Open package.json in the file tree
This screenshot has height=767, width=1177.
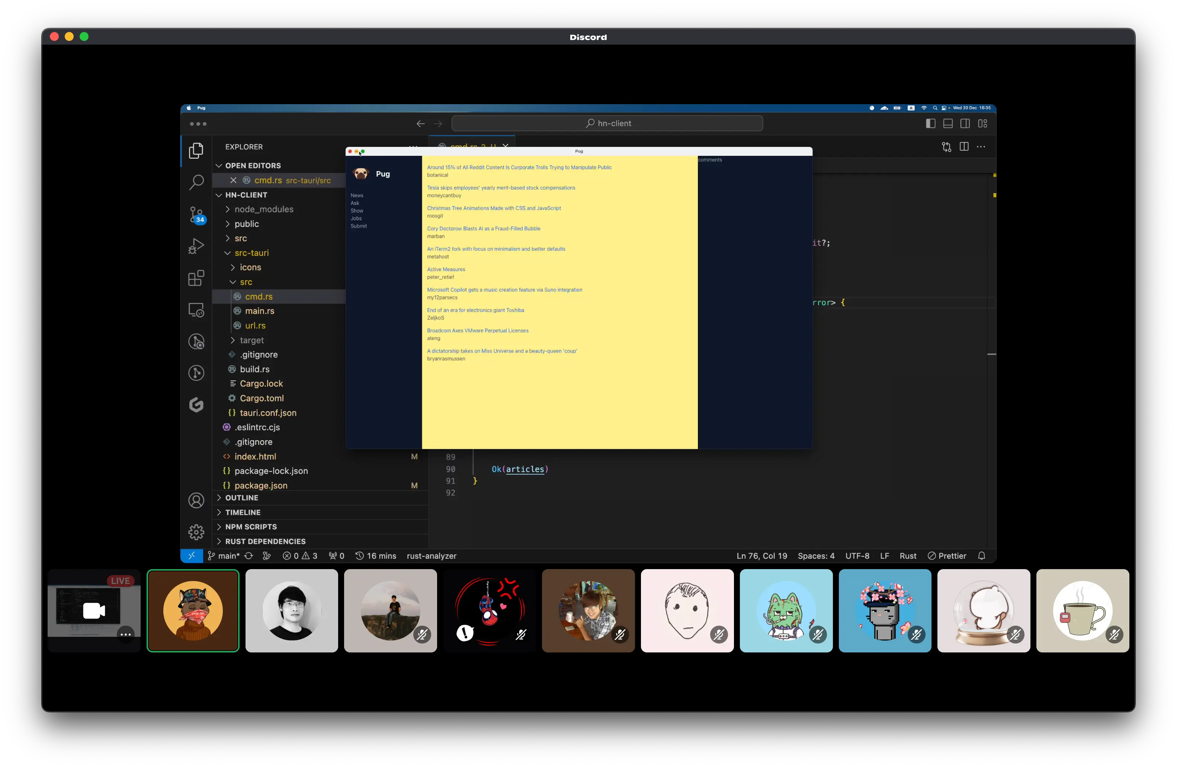(261, 486)
